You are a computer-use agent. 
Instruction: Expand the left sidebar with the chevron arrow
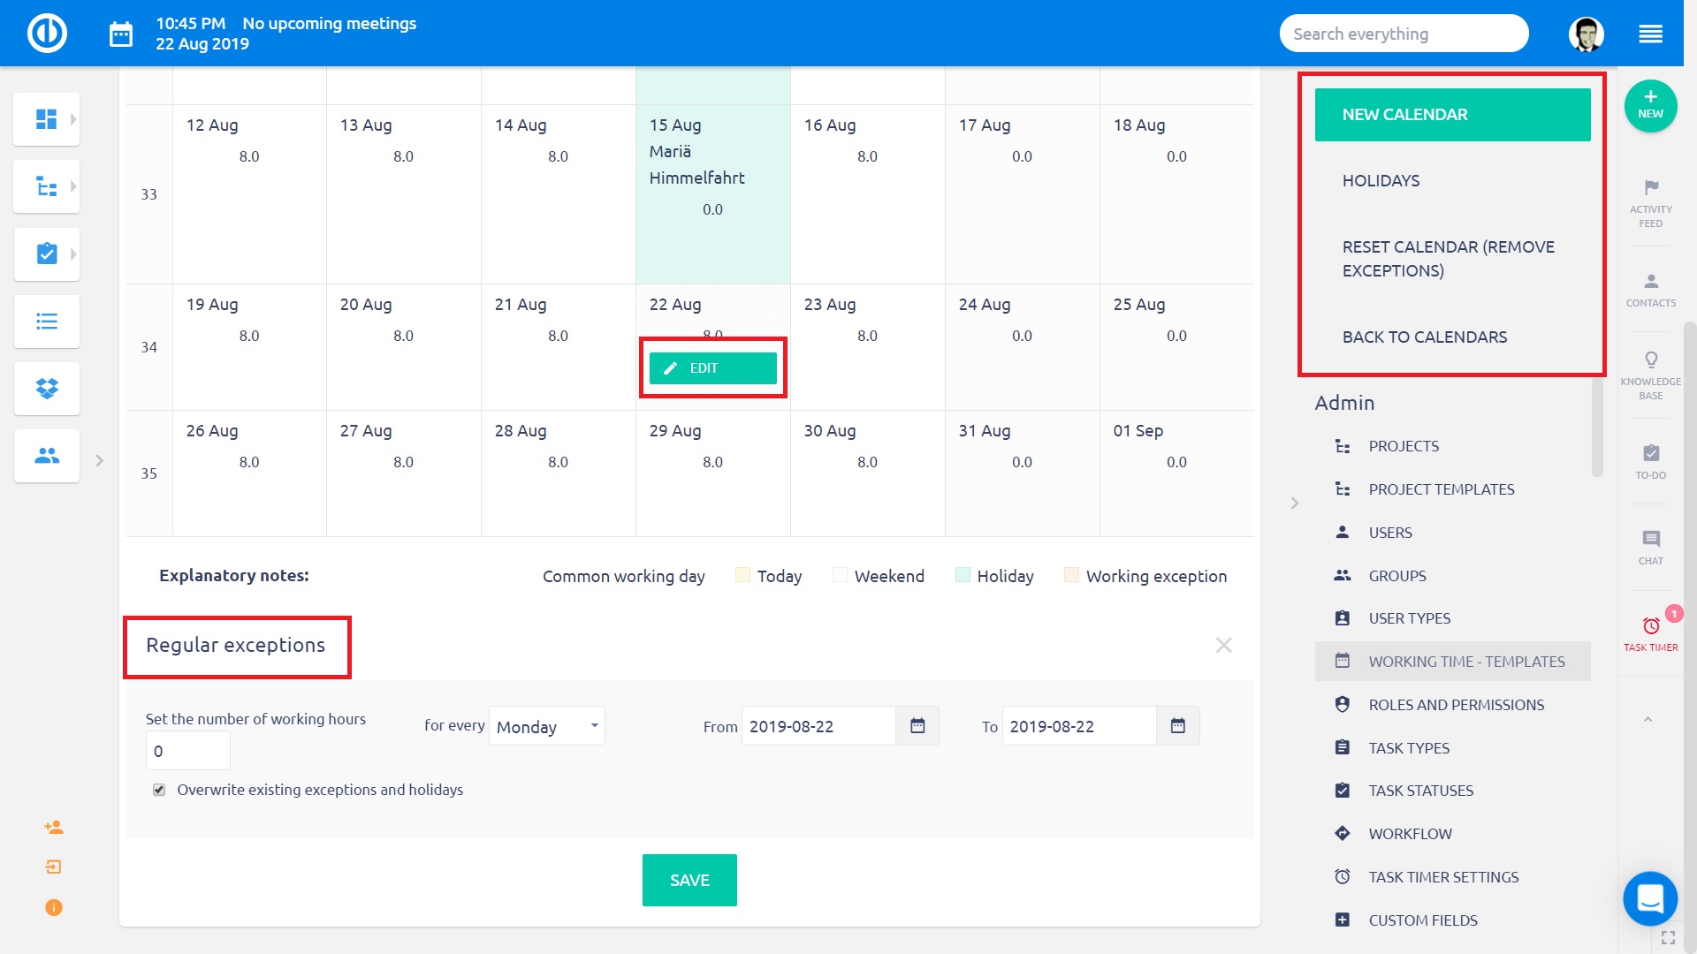99,460
